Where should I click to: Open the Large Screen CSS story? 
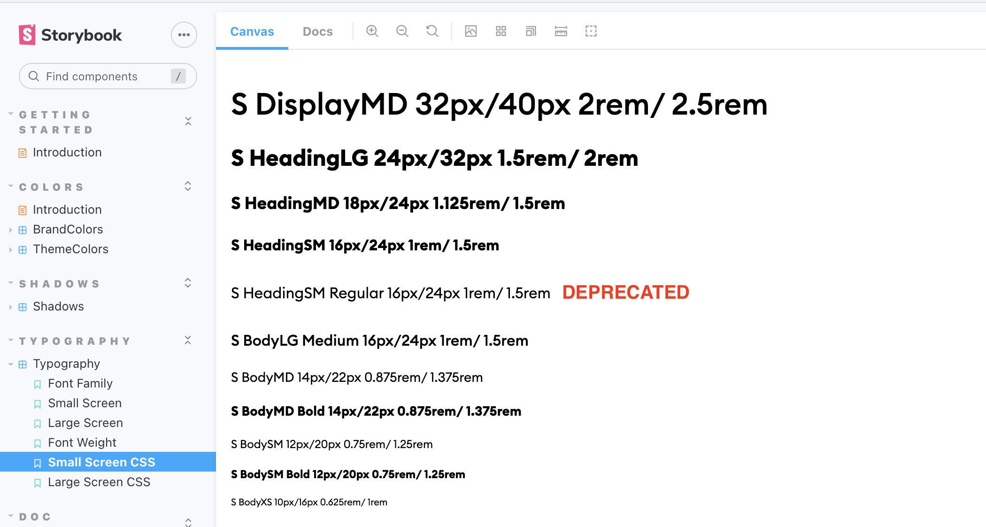pyautogui.click(x=99, y=482)
